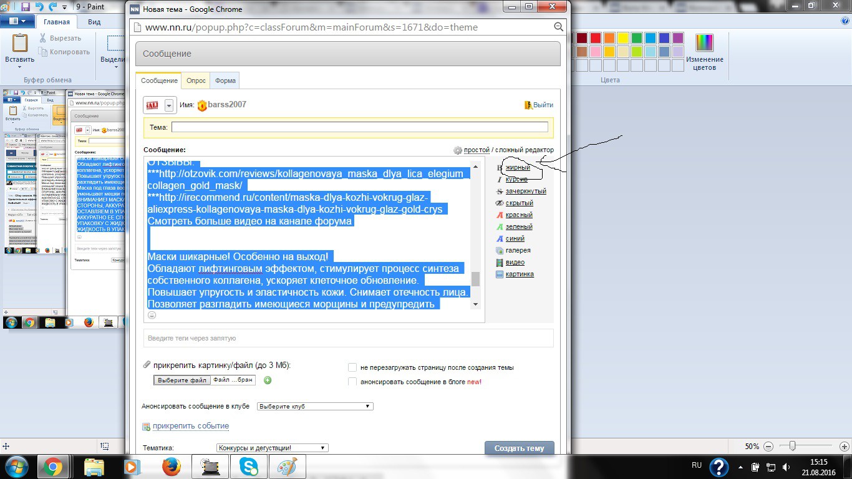Viewport: 852px width, 479px height.
Task: Pick the purple color swatch in Paint
Action: [678, 38]
